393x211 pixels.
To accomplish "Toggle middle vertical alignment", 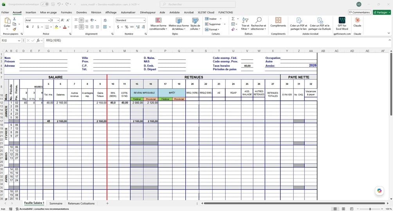I will (x=81, y=20).
